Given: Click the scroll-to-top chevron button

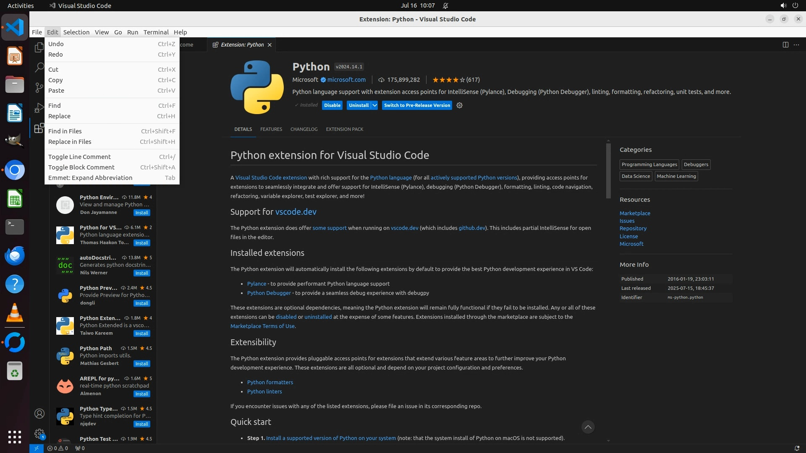Looking at the screenshot, I should pyautogui.click(x=588, y=427).
